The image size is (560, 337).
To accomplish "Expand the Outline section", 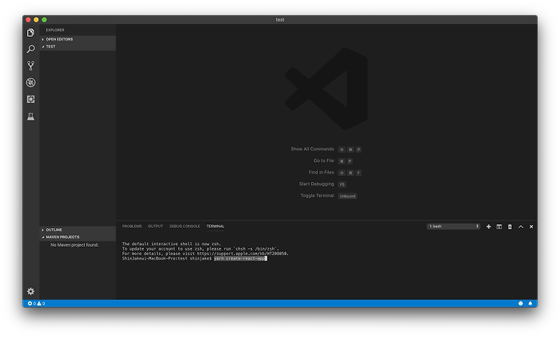I will point(78,230).
